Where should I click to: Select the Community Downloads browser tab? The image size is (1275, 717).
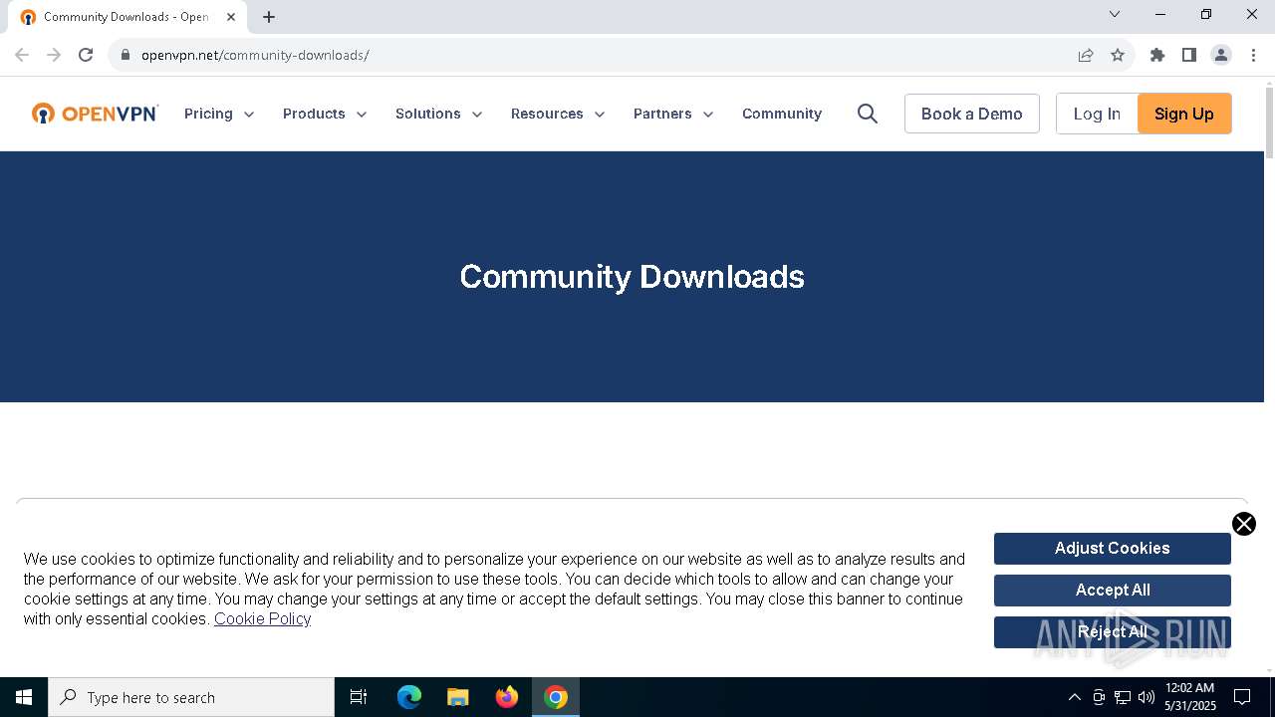pyautogui.click(x=127, y=17)
